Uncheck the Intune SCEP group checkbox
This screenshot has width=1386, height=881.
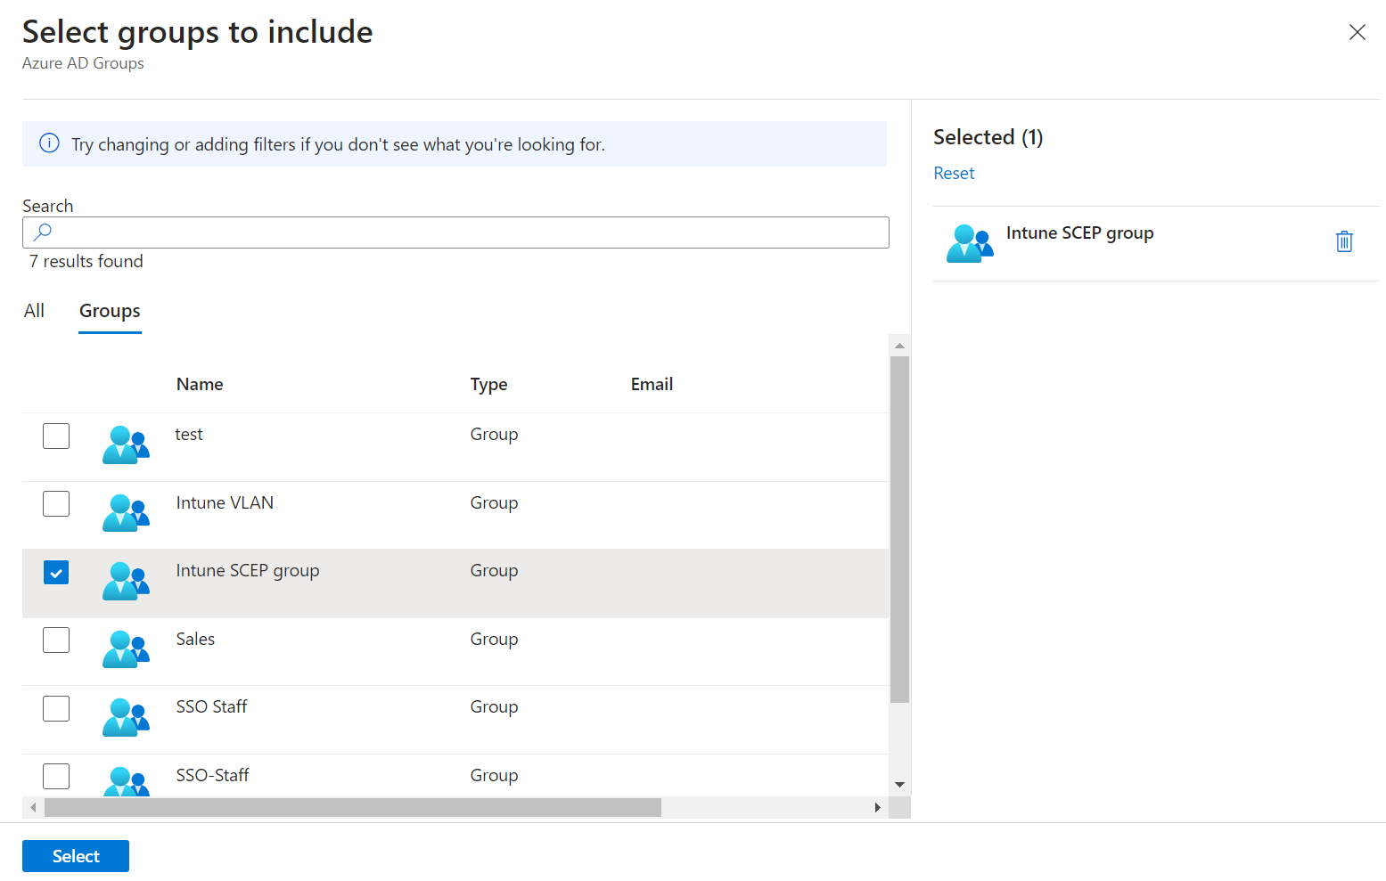56,573
